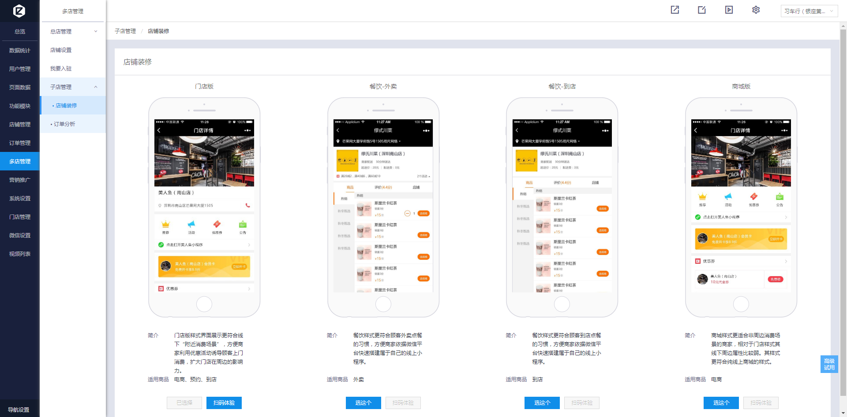
Task: Open the 习车行 store selector dropdown
Action: point(809,11)
